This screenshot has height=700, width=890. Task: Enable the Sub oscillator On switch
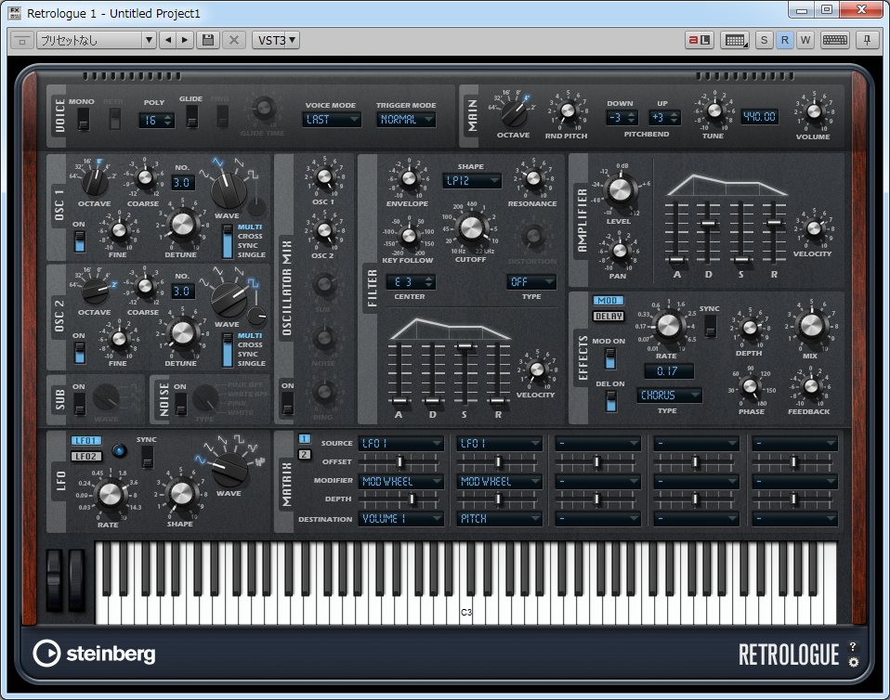(80, 403)
